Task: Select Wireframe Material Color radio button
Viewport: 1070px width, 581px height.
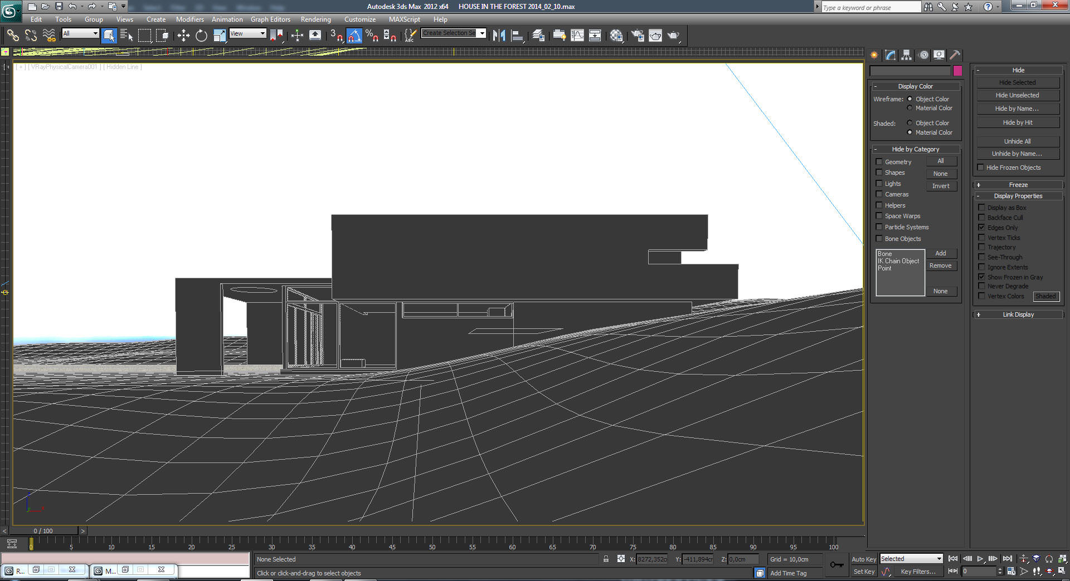Action: [x=910, y=108]
